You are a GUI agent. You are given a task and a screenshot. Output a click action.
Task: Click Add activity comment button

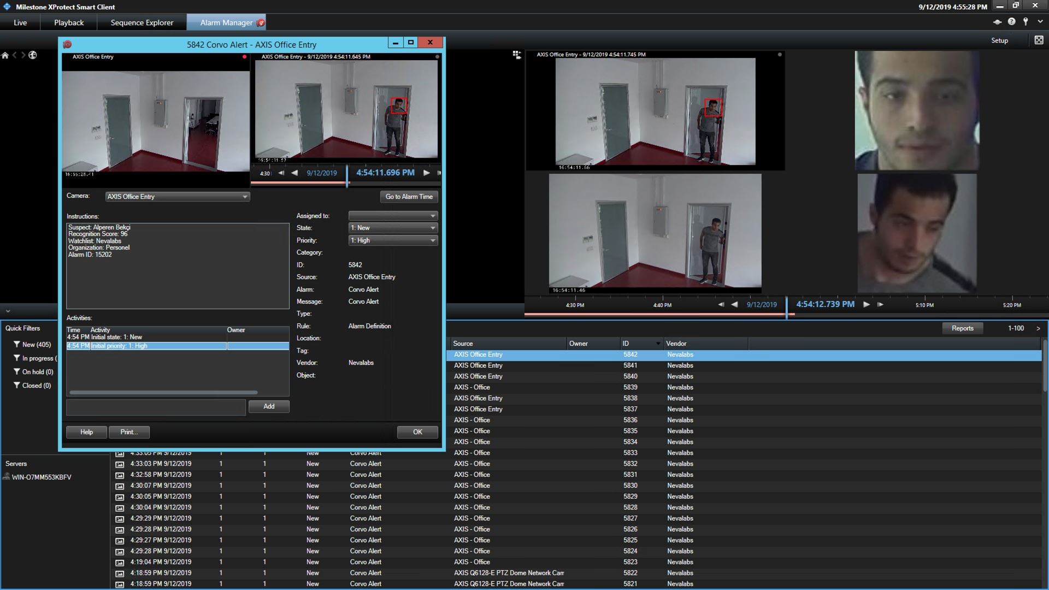pos(269,406)
